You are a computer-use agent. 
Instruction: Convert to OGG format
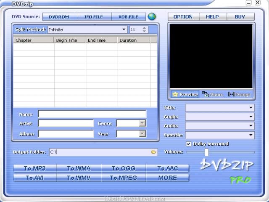click(124, 168)
